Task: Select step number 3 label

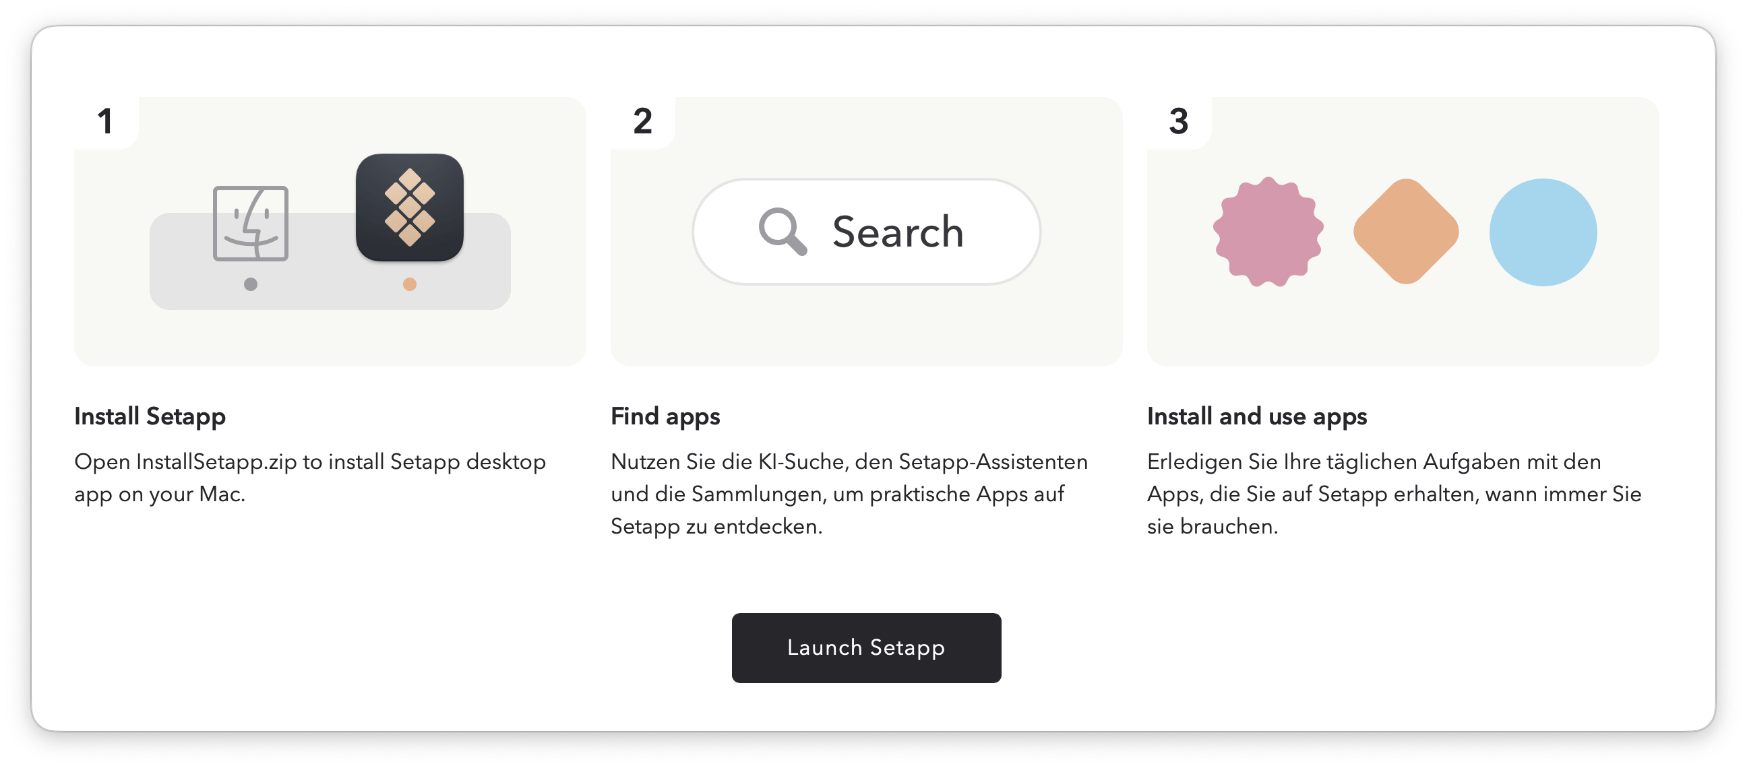Action: (x=1179, y=122)
